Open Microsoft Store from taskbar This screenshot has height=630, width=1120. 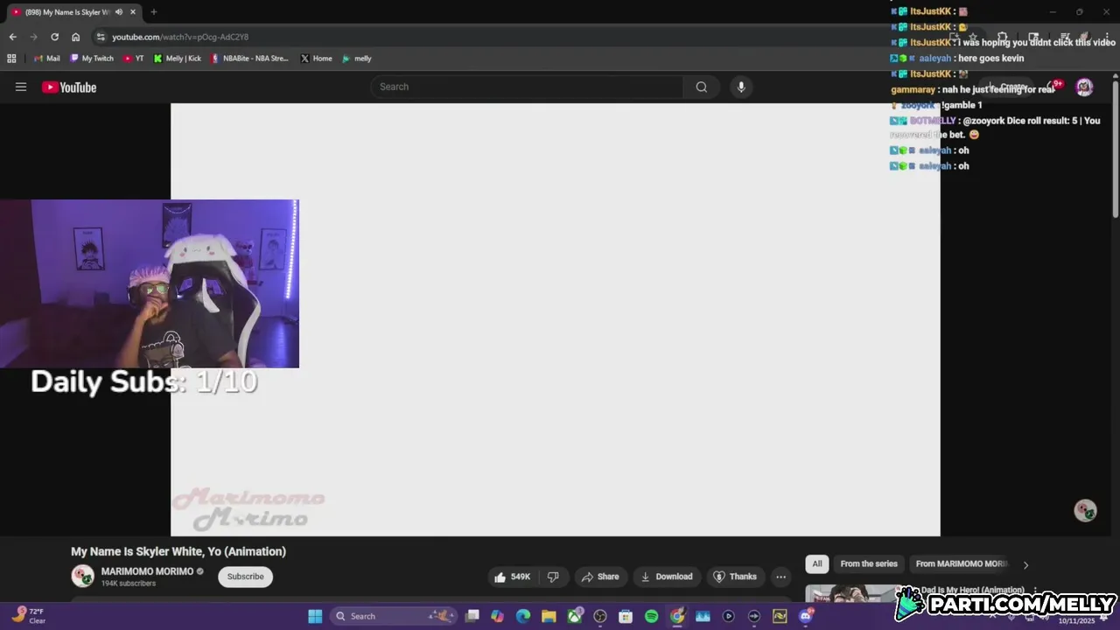point(626,616)
